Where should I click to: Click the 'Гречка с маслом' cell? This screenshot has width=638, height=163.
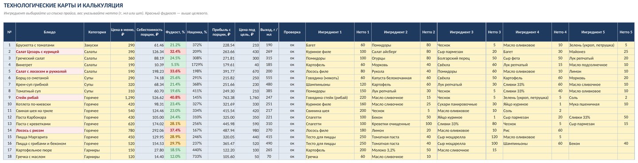(50, 157)
